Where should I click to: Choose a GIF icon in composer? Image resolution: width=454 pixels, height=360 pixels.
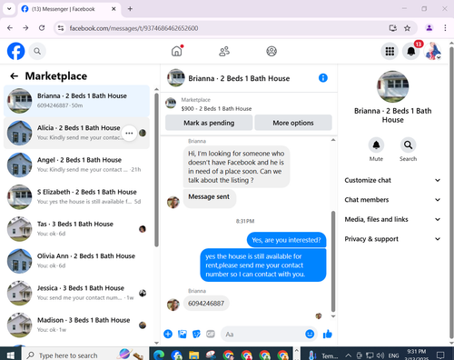pyautogui.click(x=211, y=334)
